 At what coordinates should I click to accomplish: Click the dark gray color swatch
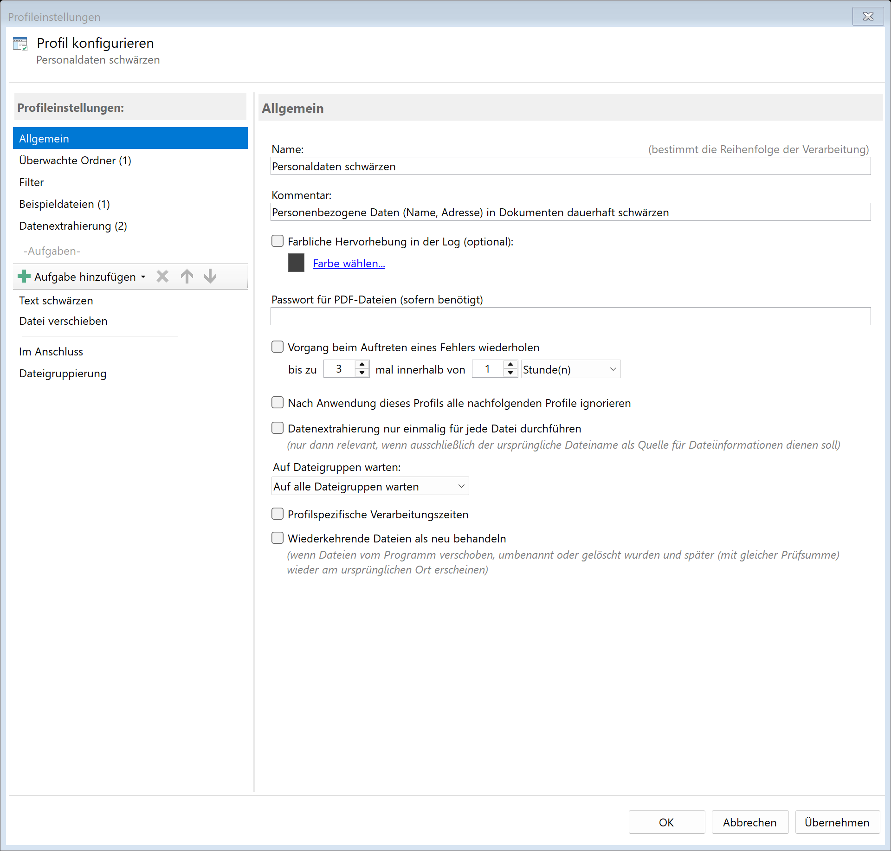(296, 263)
